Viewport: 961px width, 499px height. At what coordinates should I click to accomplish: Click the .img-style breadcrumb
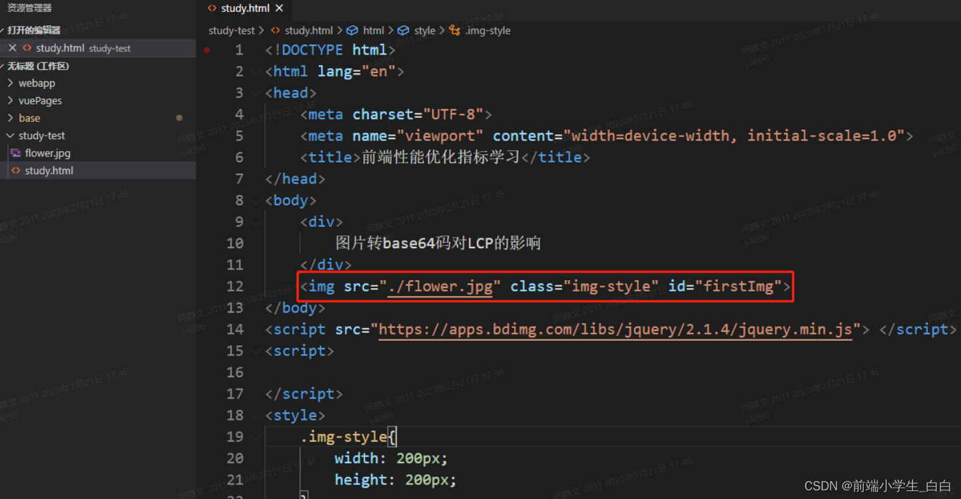point(487,31)
